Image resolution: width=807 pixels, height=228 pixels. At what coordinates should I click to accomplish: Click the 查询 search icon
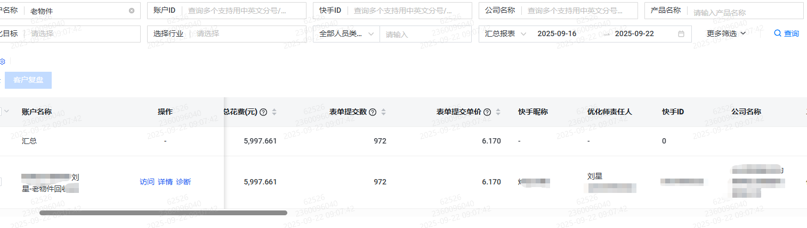pos(777,33)
